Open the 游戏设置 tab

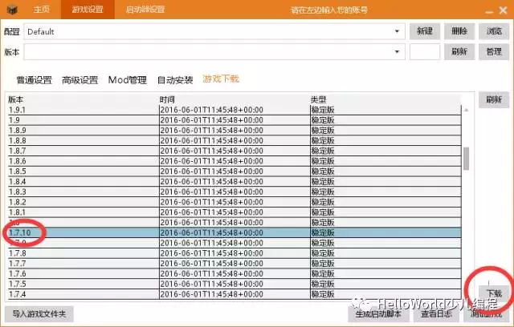(x=88, y=10)
